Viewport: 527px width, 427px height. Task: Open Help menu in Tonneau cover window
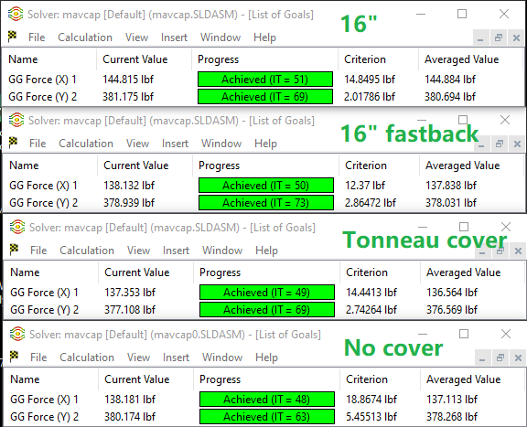click(267, 251)
